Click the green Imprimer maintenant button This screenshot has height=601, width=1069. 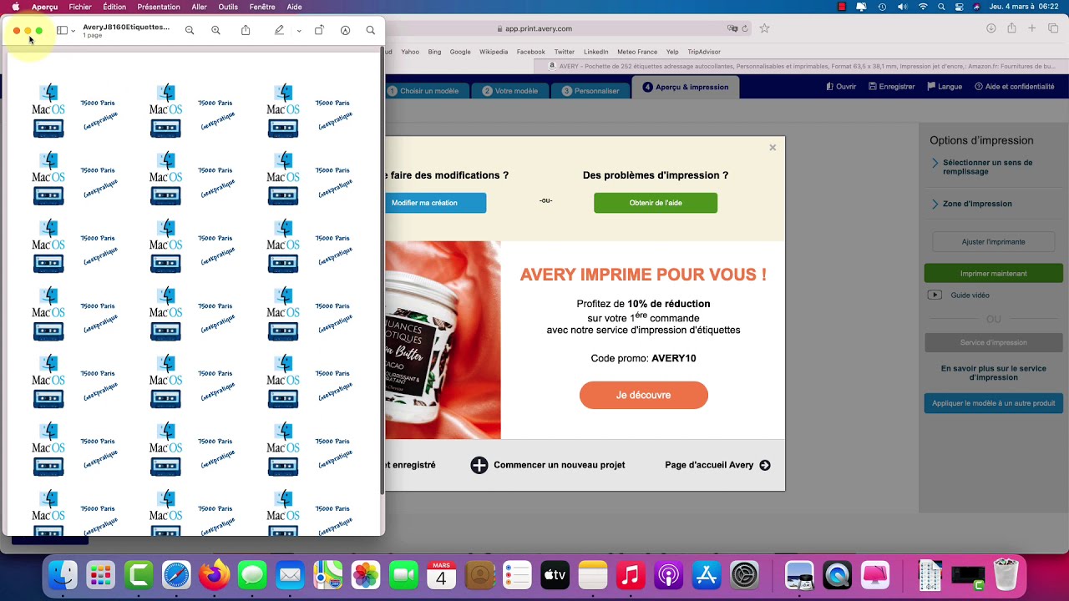coord(993,274)
